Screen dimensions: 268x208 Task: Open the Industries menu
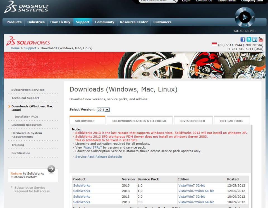pyautogui.click(x=36, y=22)
